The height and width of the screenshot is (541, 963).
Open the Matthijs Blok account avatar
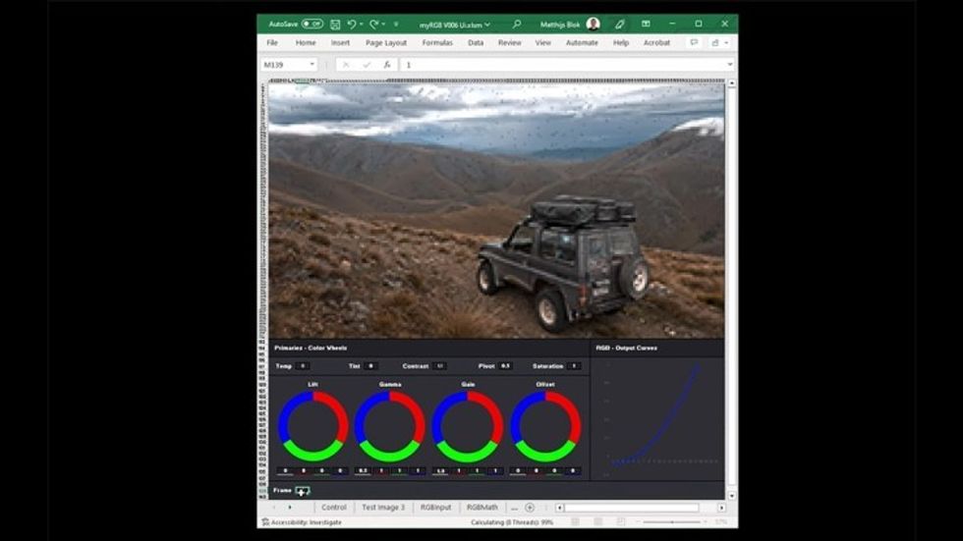pyautogui.click(x=593, y=24)
